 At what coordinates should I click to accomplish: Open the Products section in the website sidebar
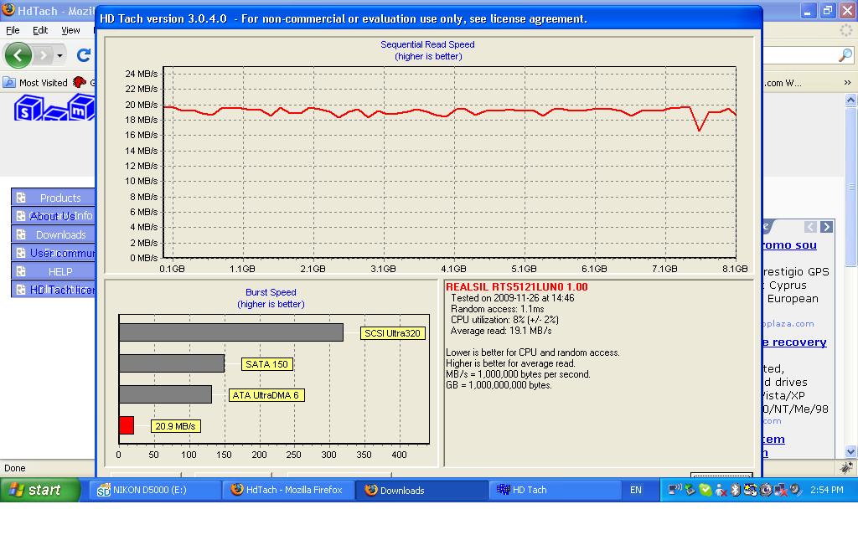point(53,198)
